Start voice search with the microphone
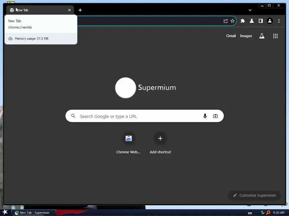This screenshot has width=289, height=216. (205, 116)
